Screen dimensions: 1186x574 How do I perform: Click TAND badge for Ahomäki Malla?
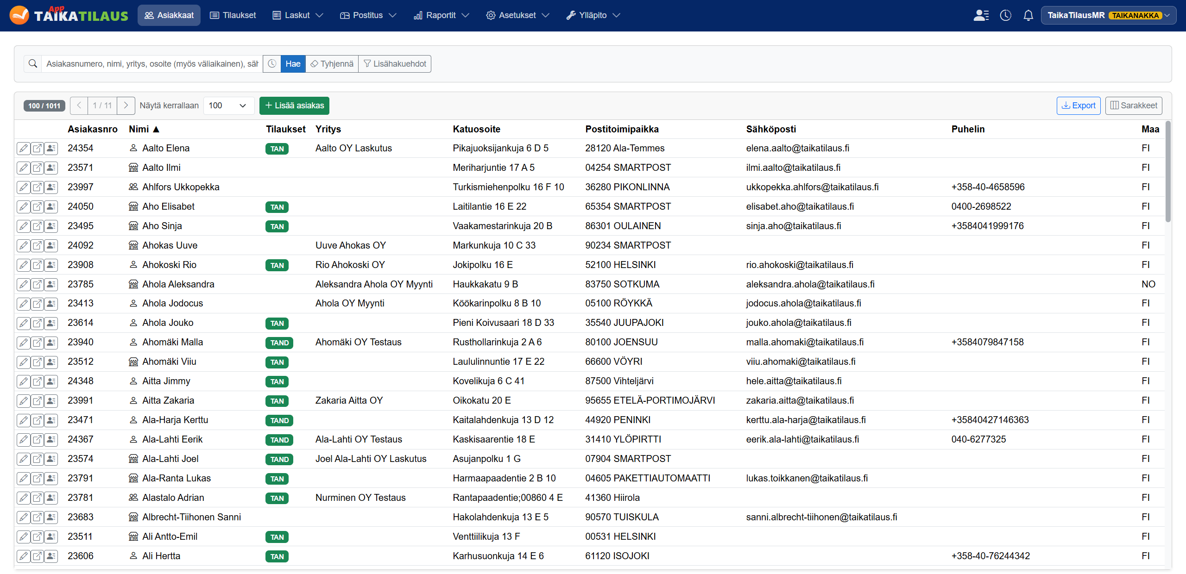279,343
